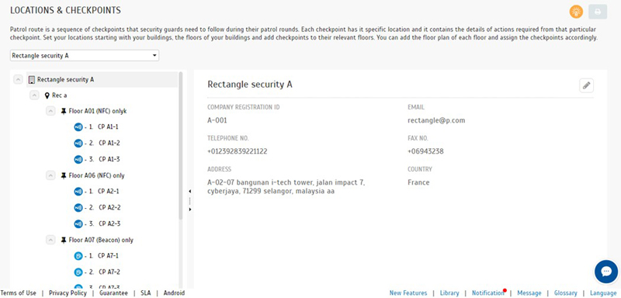This screenshot has height=298, width=621.
Task: Click the tree panel vertical scrollbar
Action: 181,146
